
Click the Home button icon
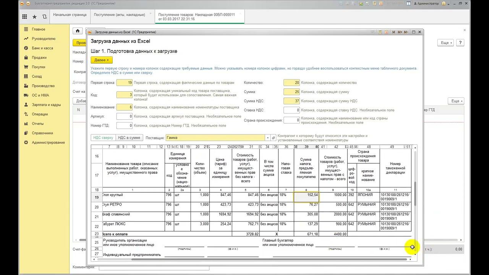pyautogui.click(x=78, y=31)
